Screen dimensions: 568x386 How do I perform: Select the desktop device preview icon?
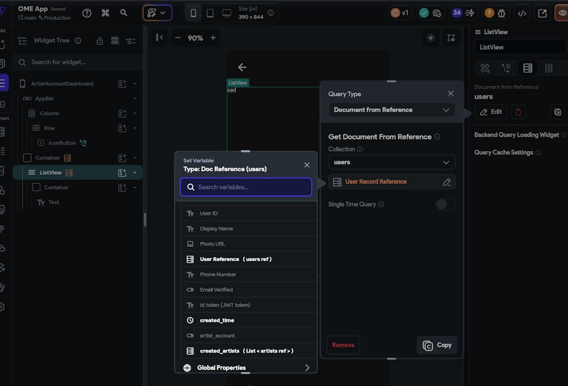[227, 13]
